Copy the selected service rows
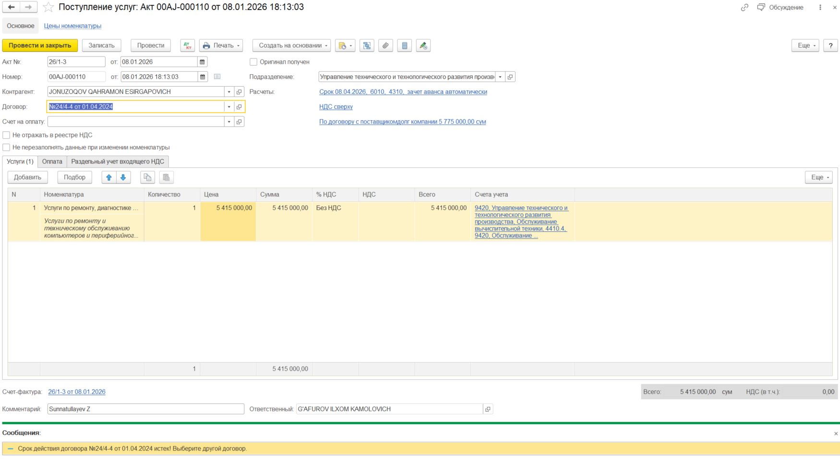This screenshot has height=459, width=840. click(147, 177)
